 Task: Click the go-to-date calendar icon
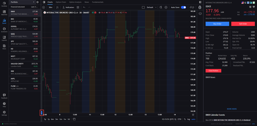(x=74, y=119)
